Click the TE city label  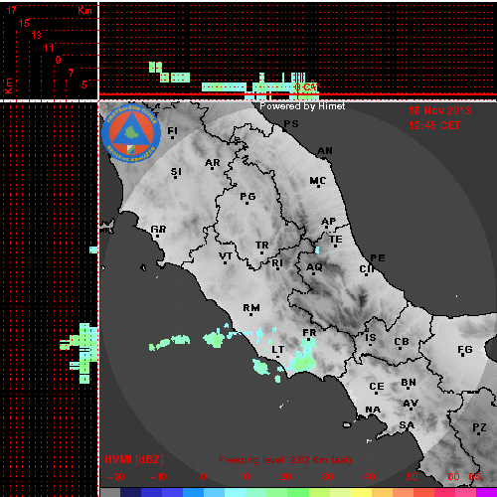(336, 240)
